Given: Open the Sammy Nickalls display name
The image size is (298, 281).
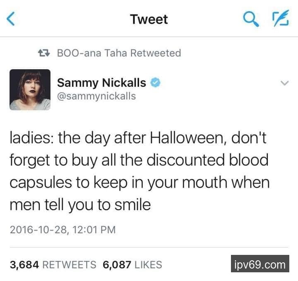Looking at the screenshot, I should (101, 83).
